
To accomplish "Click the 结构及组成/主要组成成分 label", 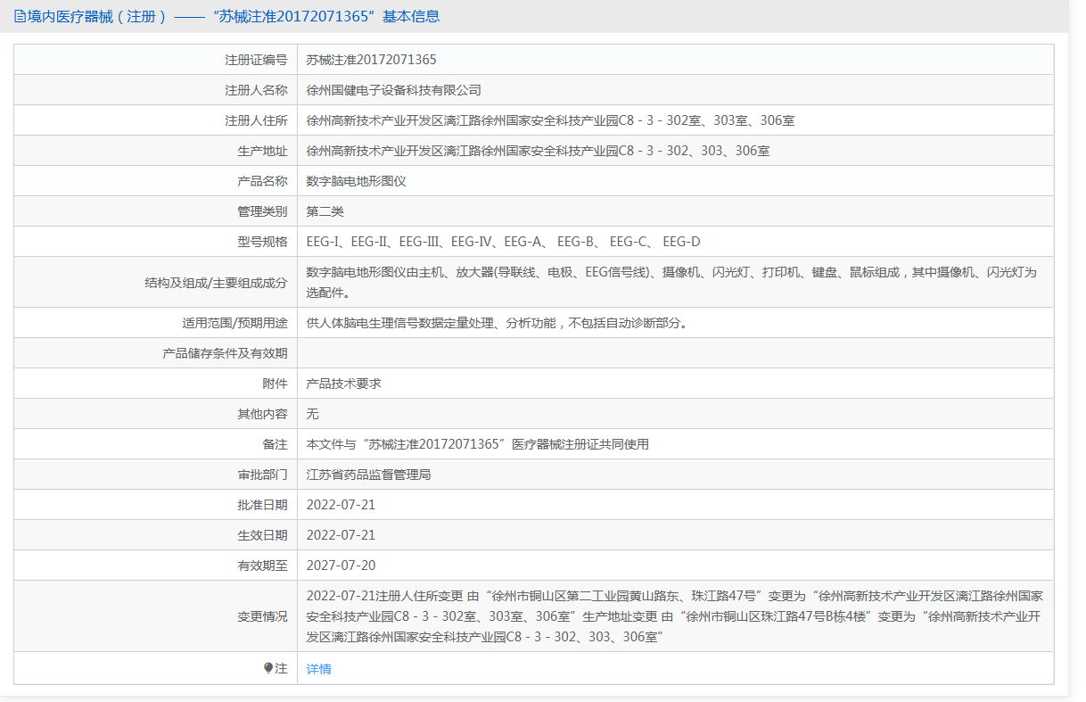I will (216, 283).
